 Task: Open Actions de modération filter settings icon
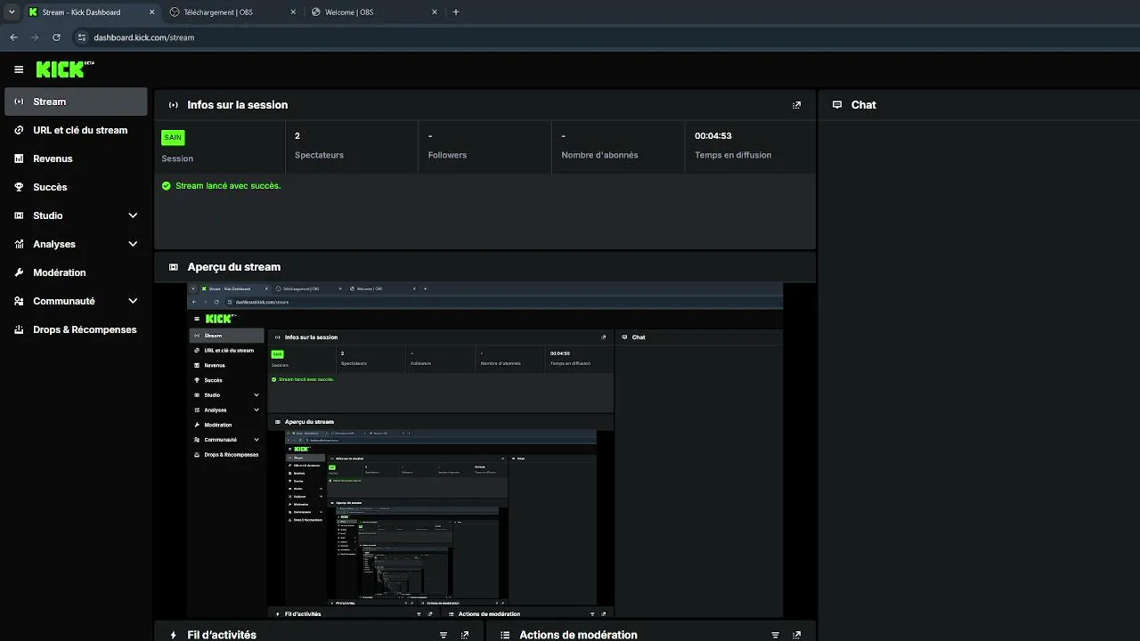[x=775, y=635]
